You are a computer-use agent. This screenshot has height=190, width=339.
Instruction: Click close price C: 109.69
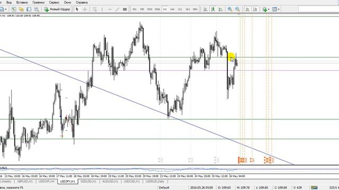click(281, 188)
